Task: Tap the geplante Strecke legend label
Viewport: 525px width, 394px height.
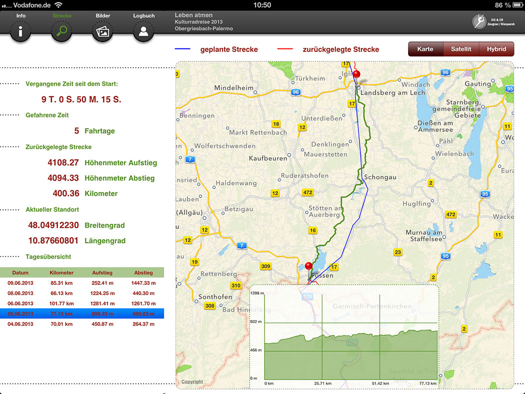Action: tap(229, 49)
